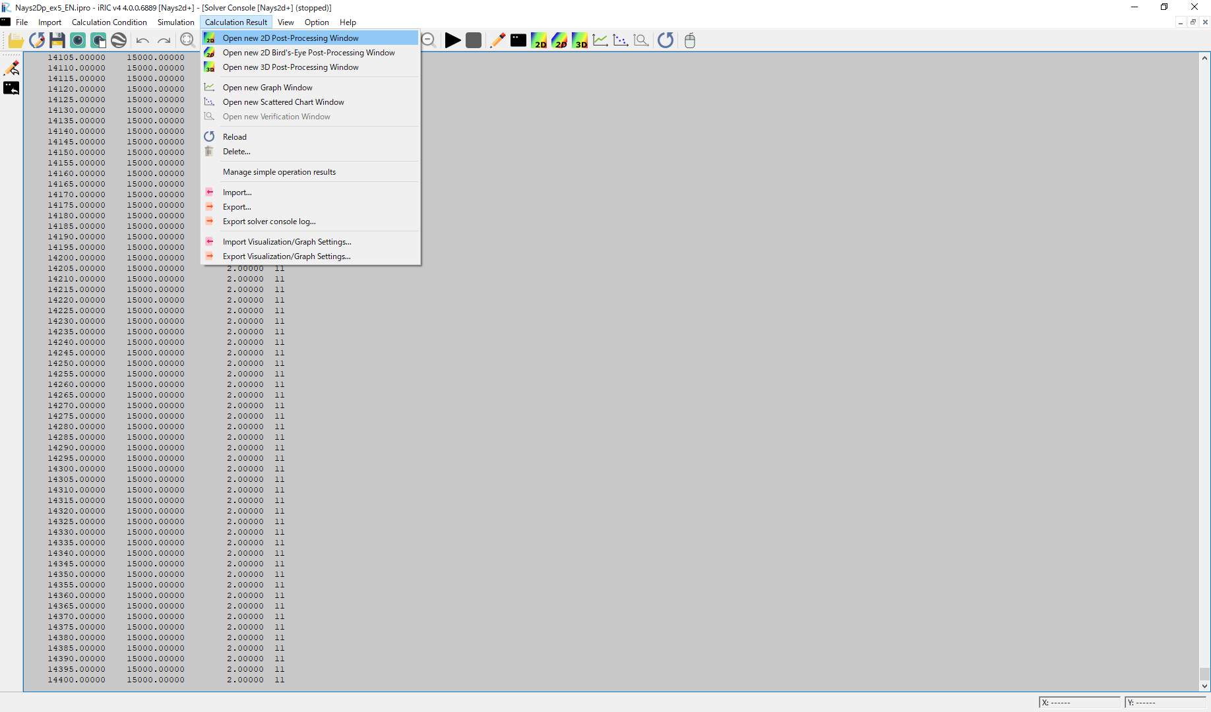Open the Simulation menu
The image size is (1211, 712).
(175, 22)
